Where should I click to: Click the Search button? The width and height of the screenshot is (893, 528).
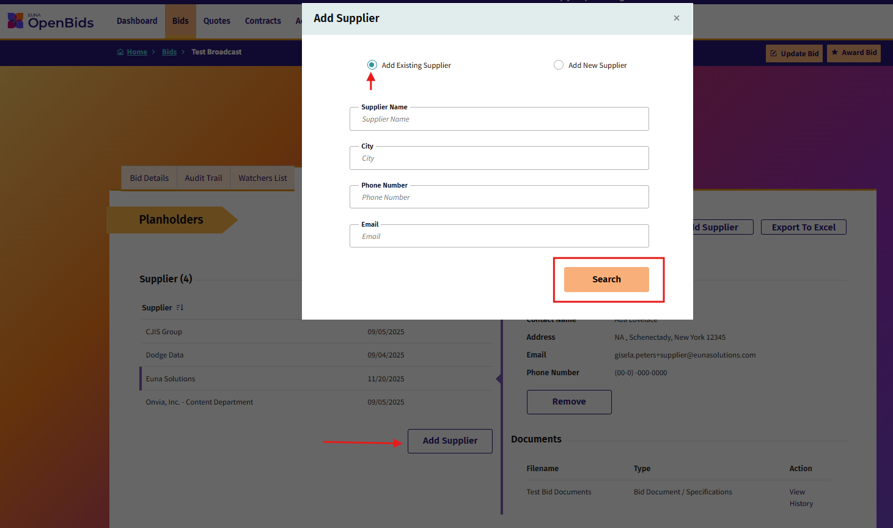(x=606, y=279)
